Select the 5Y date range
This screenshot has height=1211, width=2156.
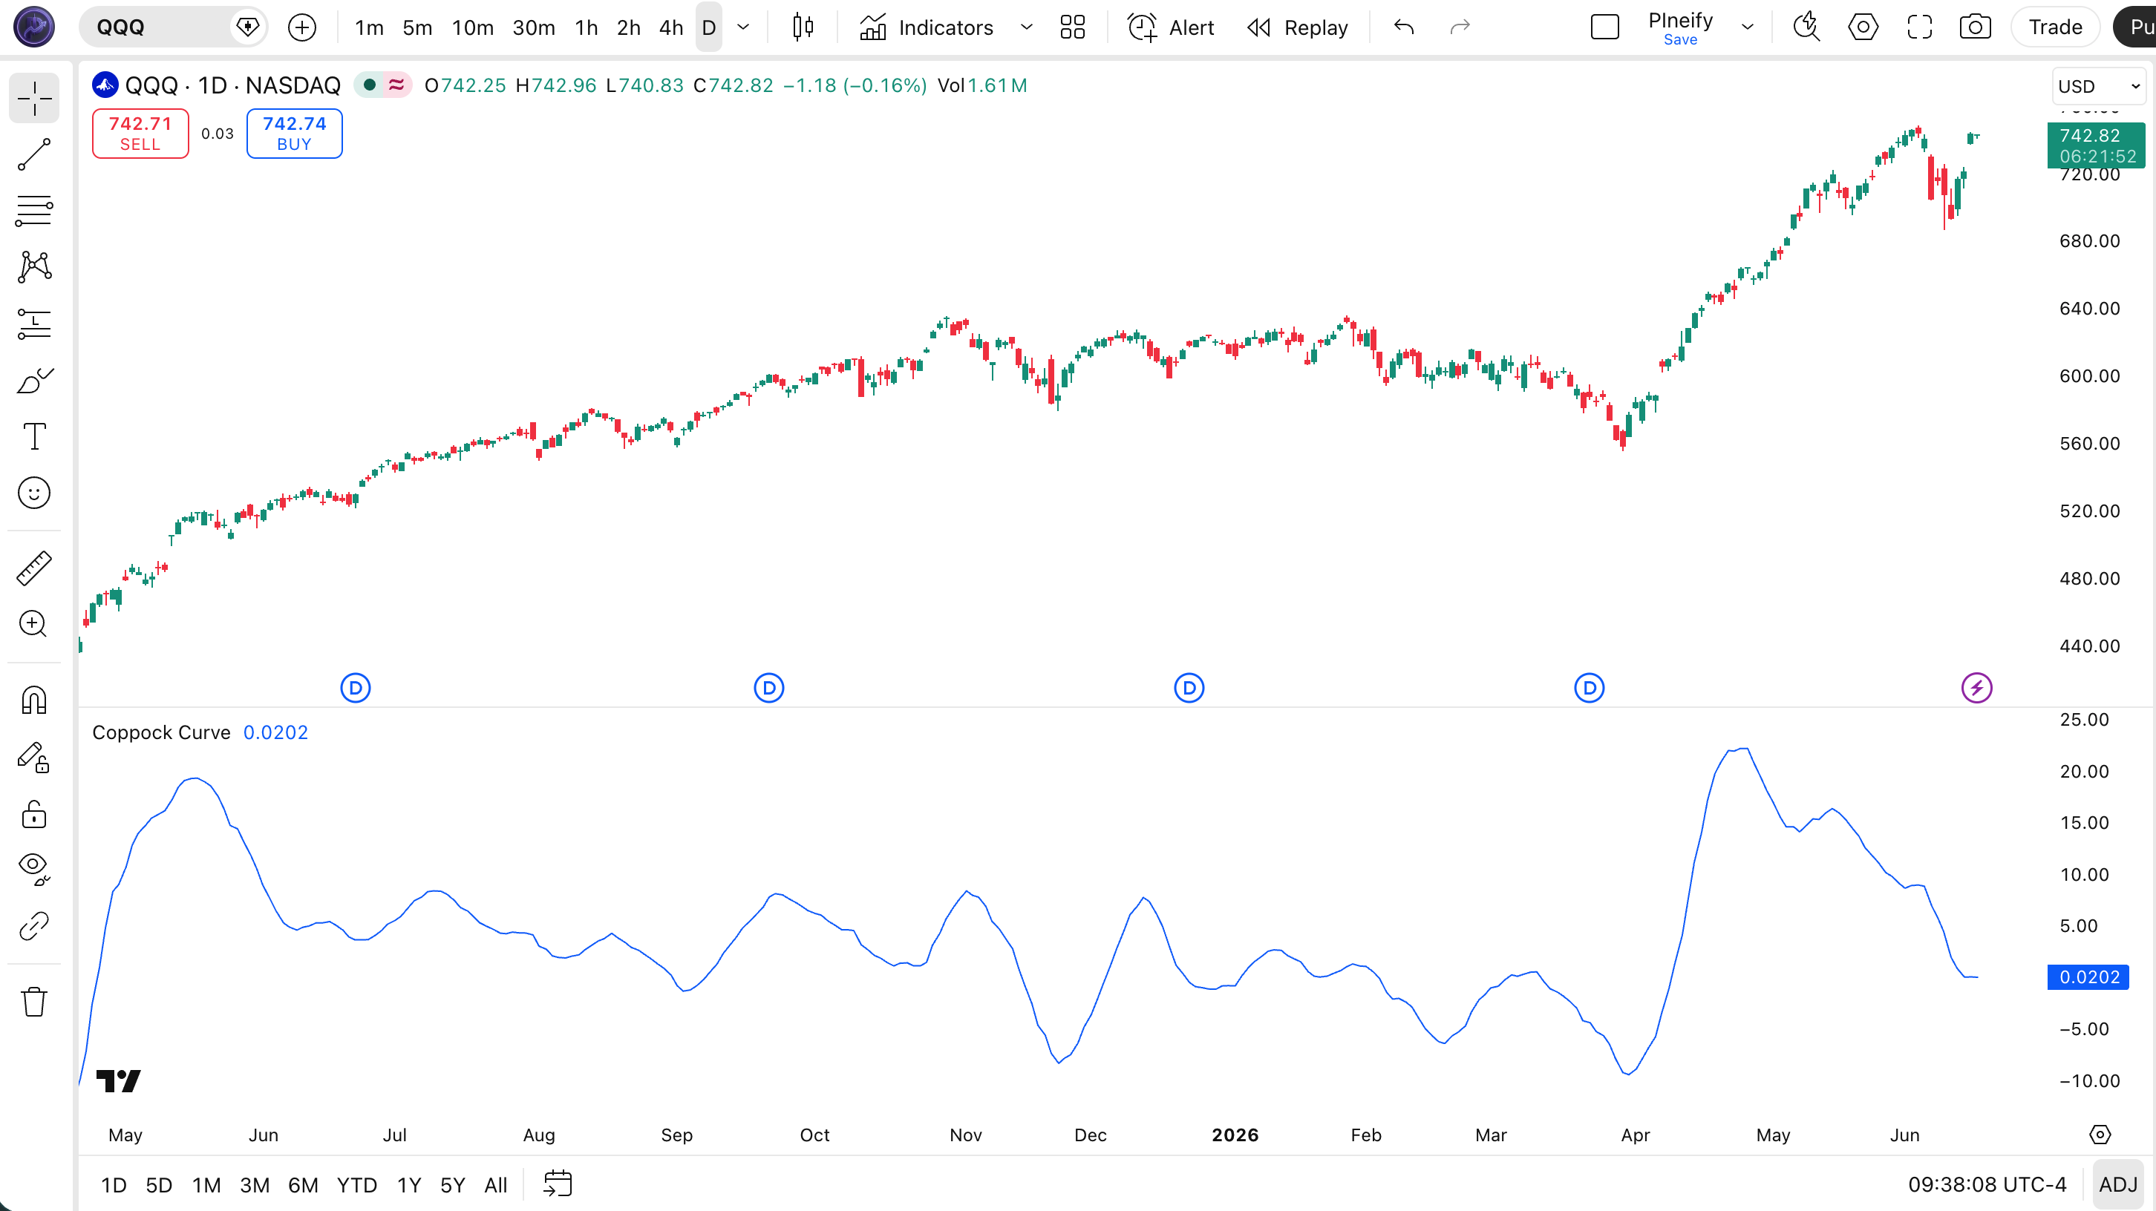pos(452,1185)
